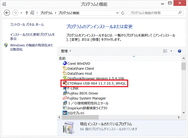Select ETDWare USB-X64 11.7.10.5_WHQL
Screen dimensions: 188x138
pyautogui.click(x=96, y=83)
